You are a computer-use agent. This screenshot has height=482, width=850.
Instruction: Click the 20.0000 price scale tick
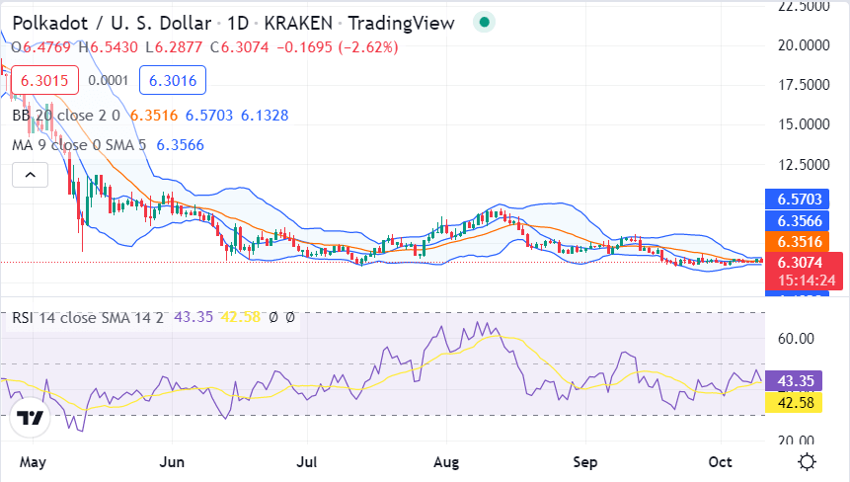[804, 45]
